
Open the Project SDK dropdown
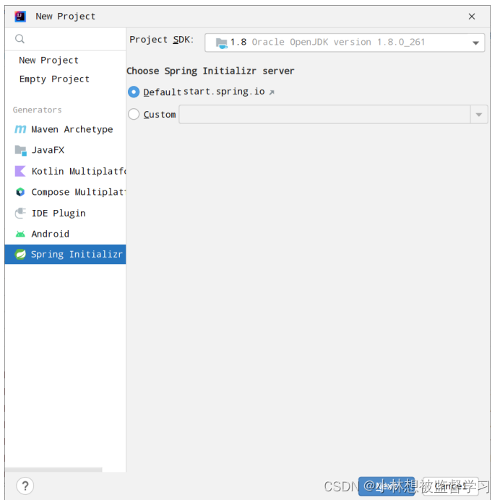(345, 43)
